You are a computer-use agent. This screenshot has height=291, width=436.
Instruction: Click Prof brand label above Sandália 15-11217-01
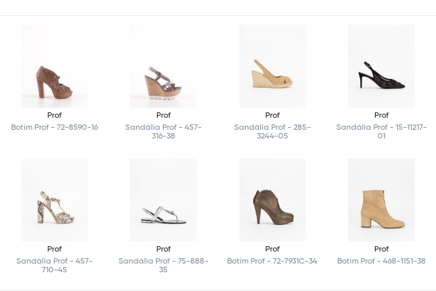381,115
